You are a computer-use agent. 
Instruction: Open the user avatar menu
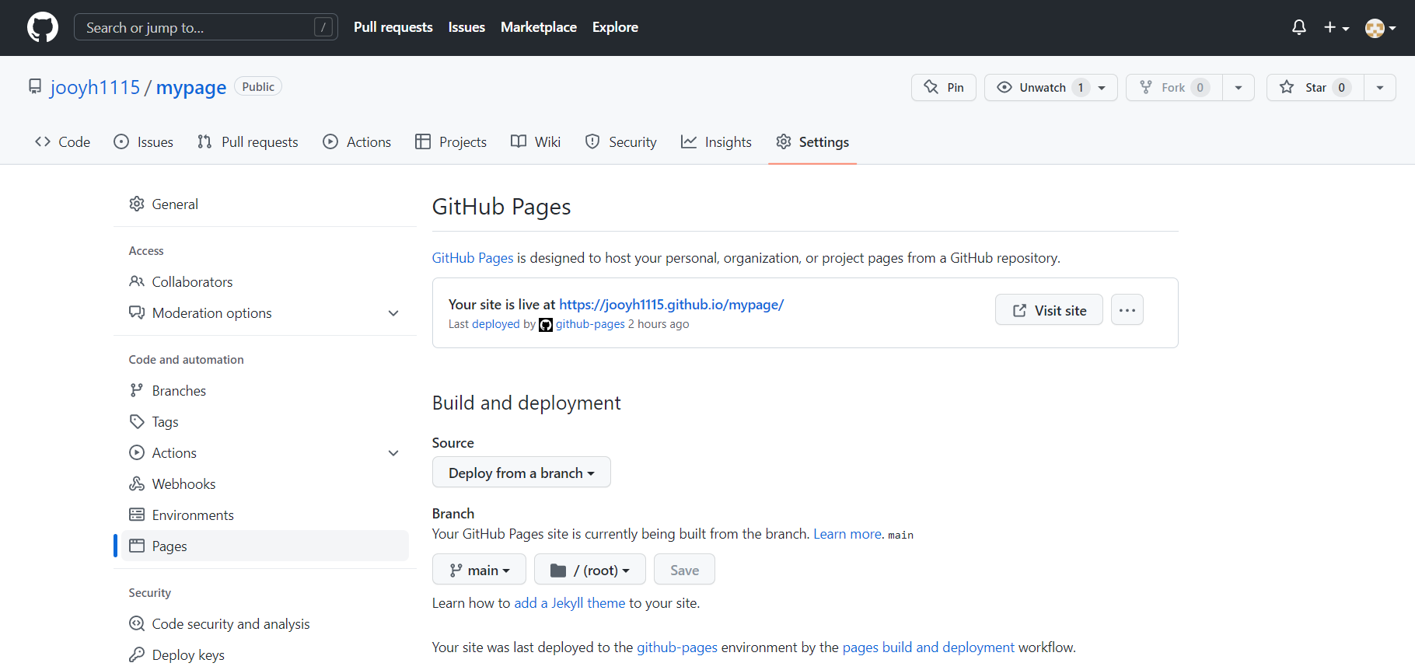pos(1380,28)
